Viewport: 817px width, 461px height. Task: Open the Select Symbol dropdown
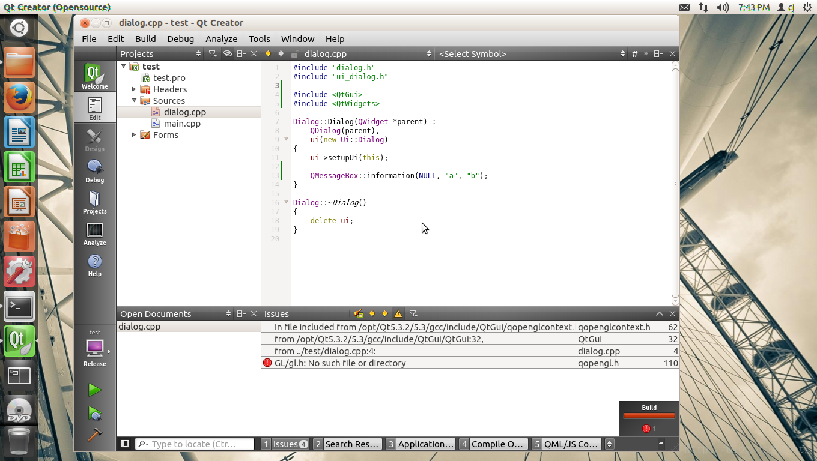531,54
